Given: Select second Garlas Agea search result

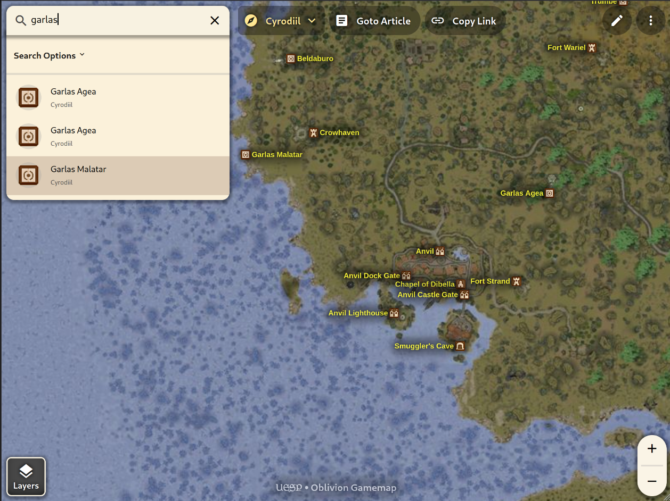Looking at the screenshot, I should pos(118,137).
